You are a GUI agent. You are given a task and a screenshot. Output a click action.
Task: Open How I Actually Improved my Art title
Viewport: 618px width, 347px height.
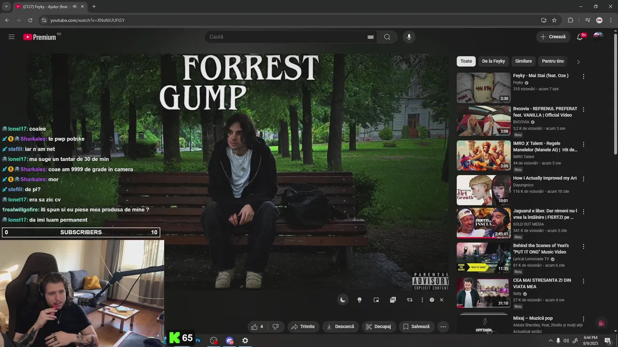pyautogui.click(x=545, y=178)
